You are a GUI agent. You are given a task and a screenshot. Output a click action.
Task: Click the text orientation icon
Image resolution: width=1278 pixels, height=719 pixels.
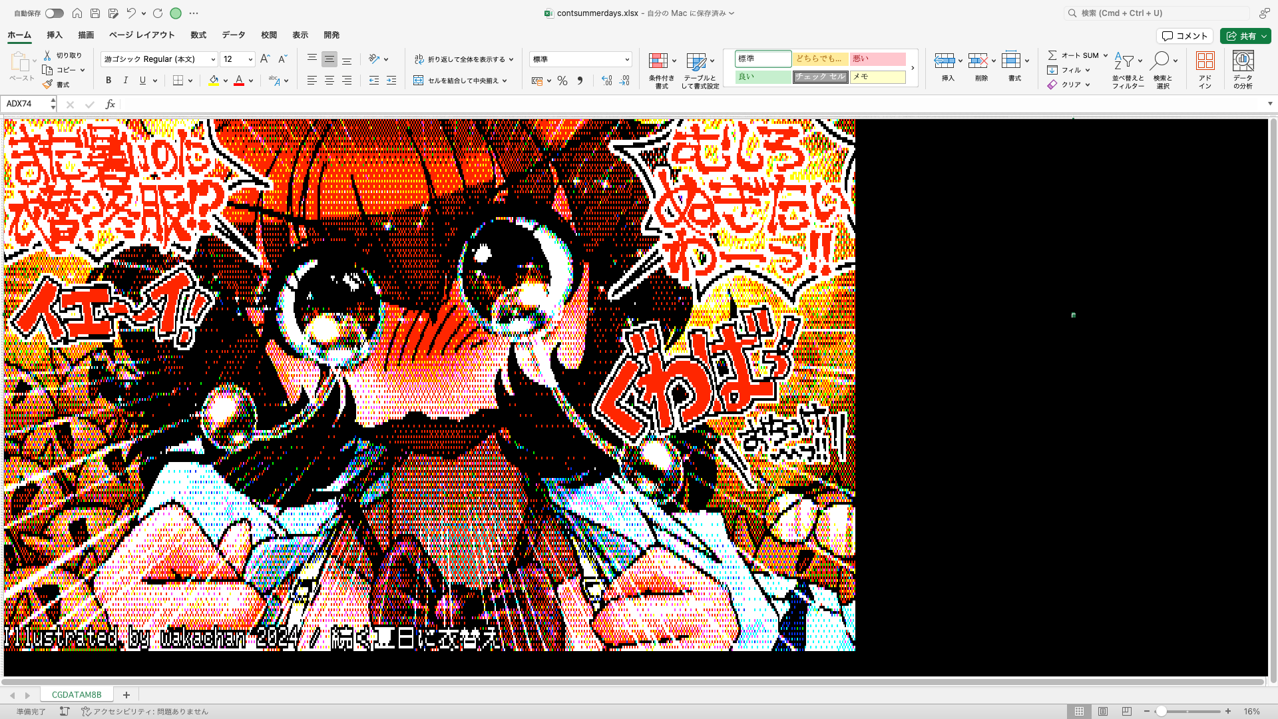pos(374,59)
